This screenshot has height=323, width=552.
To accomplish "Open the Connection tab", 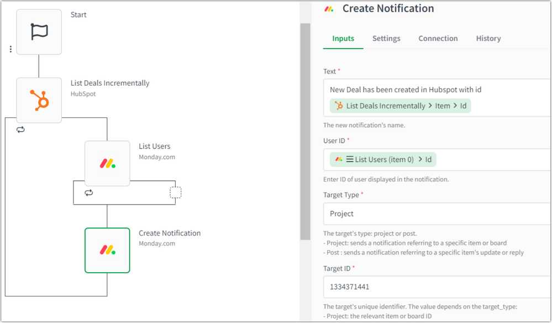I will coord(438,38).
